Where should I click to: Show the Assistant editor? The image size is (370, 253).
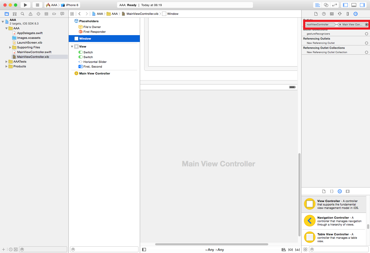(326, 5)
